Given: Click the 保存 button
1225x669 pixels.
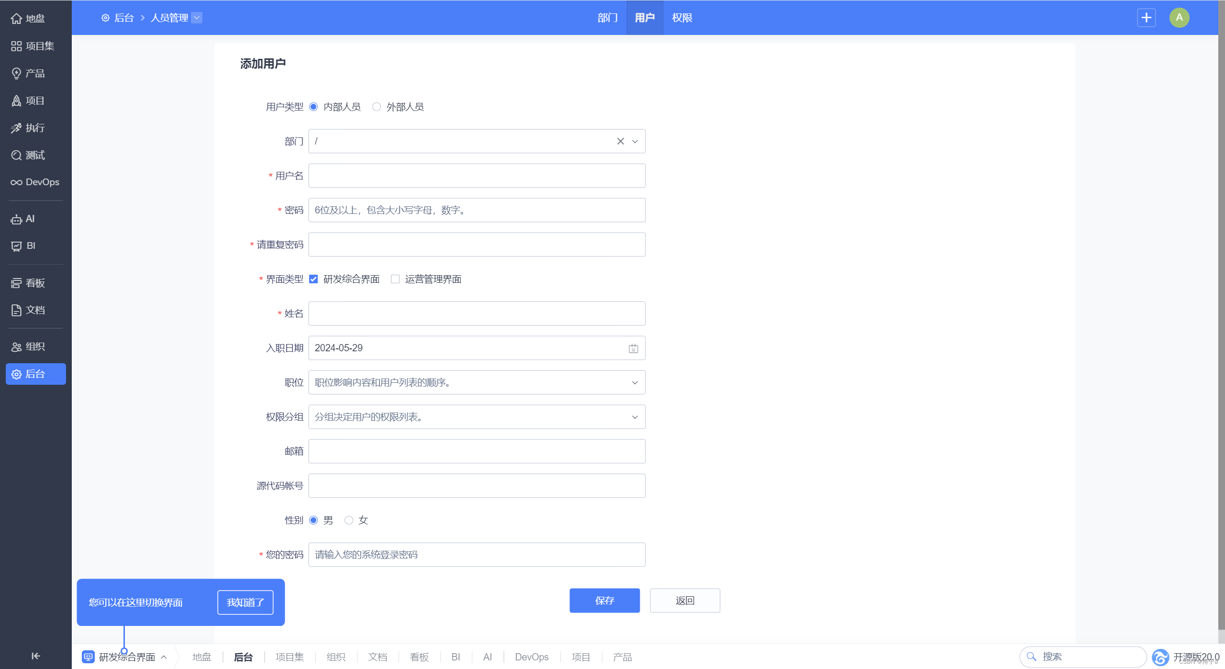Looking at the screenshot, I should (x=604, y=601).
